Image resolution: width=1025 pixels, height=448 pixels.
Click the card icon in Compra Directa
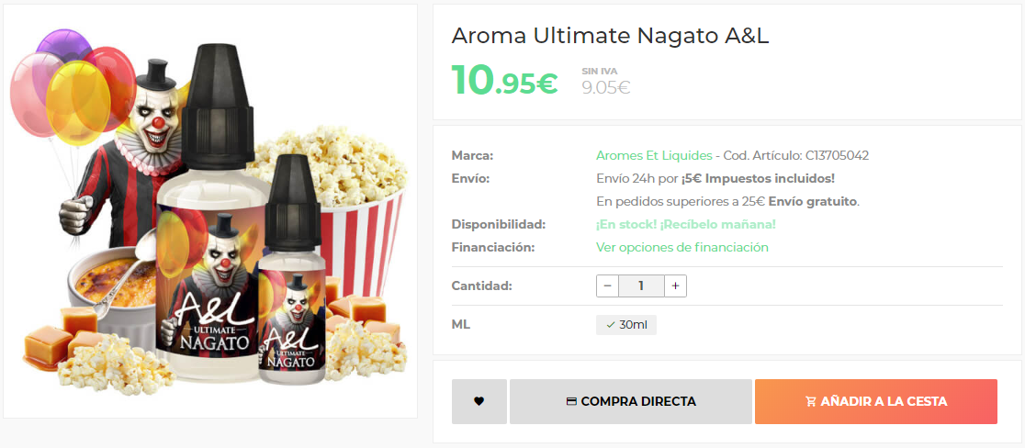[571, 401]
